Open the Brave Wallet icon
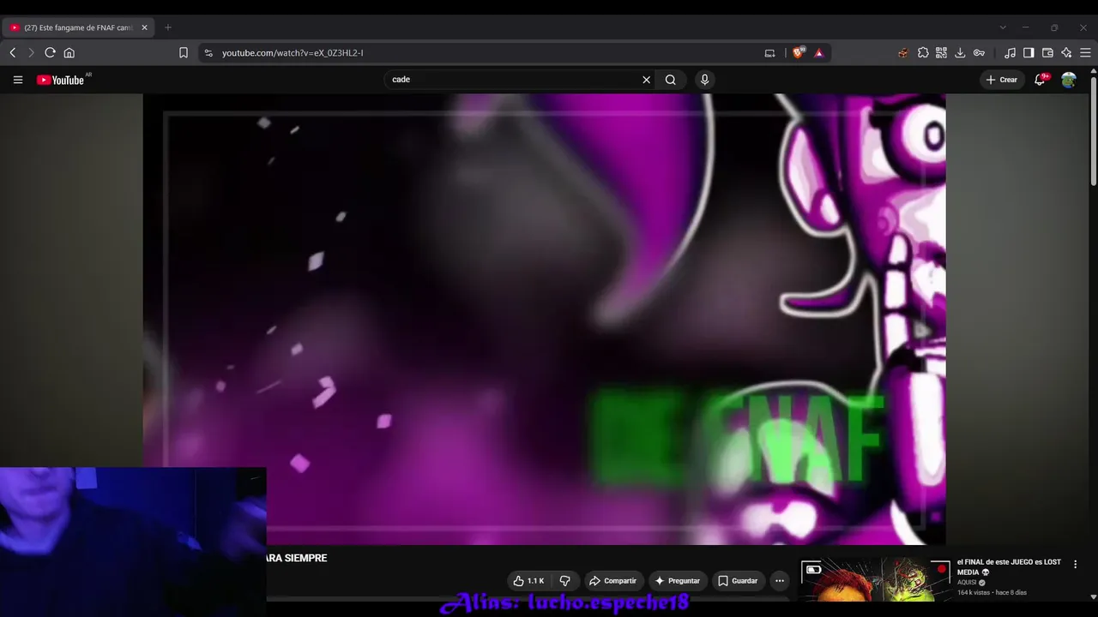Image resolution: width=1098 pixels, height=617 pixels. point(1047,53)
